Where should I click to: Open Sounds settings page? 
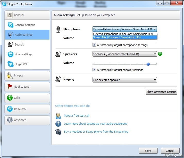click(x=27, y=44)
